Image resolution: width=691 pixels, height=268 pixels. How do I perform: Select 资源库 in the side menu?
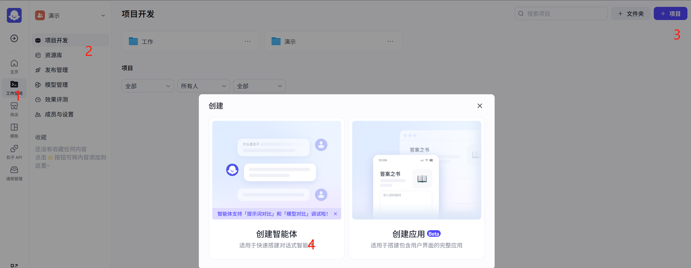pyautogui.click(x=54, y=55)
